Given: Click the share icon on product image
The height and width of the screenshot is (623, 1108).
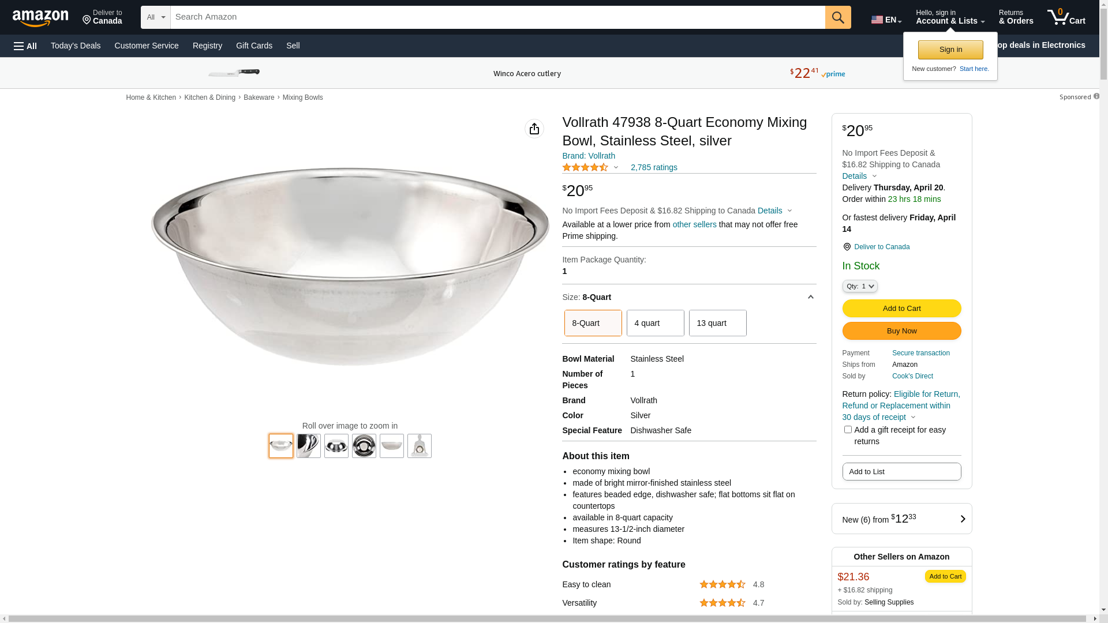Looking at the screenshot, I should pos(534,129).
